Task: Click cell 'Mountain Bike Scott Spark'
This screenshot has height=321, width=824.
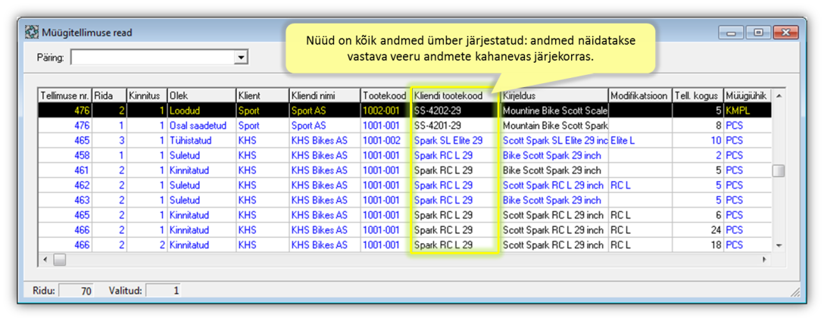Action: click(x=554, y=126)
